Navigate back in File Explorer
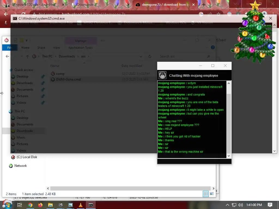This screenshot has height=209, width=279. [x=7, y=56]
